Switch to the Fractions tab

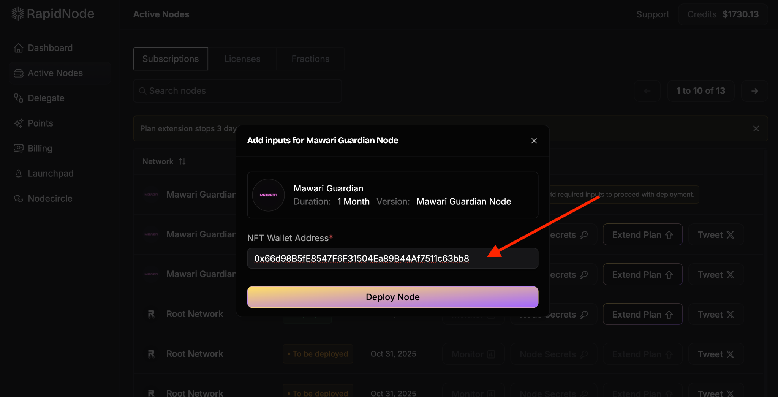click(x=310, y=59)
